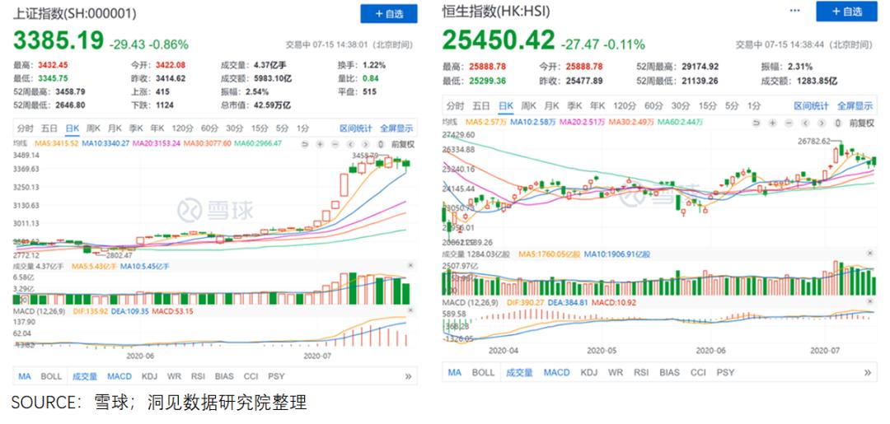This screenshot has width=890, height=424.
Task: Close the volume panel on Shanghai chart
Action: click(411, 265)
